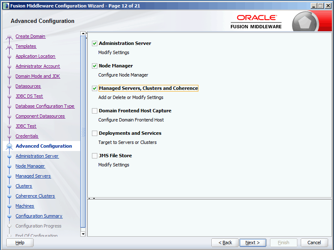This screenshot has height=250, width=334.
Task: Click the Advanced Configuration current step icon
Action: pyautogui.click(x=9, y=146)
